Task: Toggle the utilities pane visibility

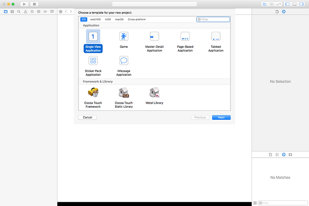Action: (302, 4)
